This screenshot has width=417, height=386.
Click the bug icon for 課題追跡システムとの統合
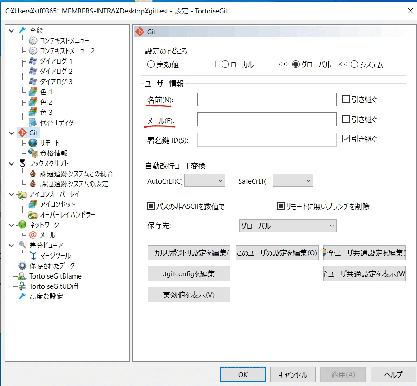(x=33, y=173)
